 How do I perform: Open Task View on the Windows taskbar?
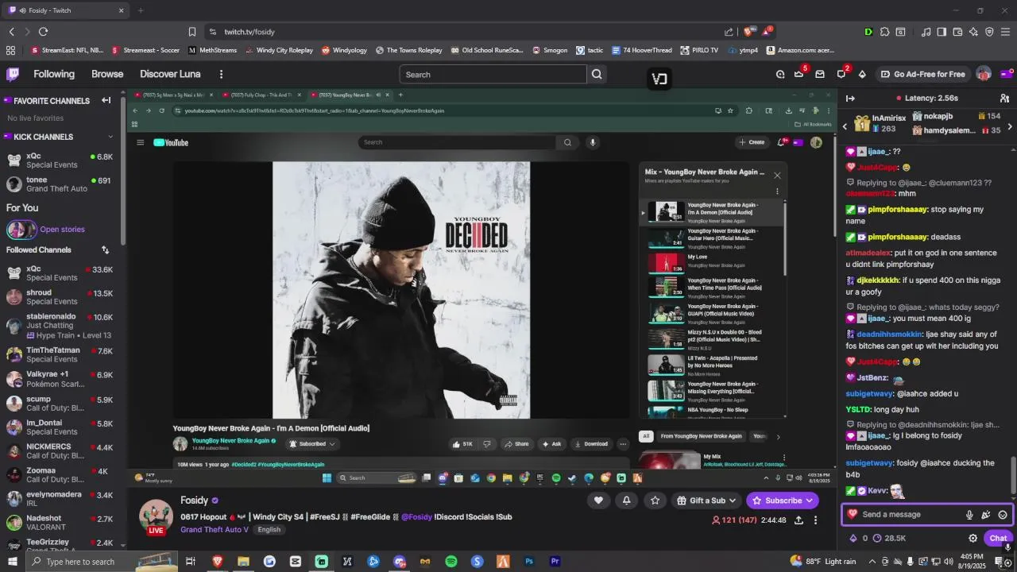pyautogui.click(x=191, y=562)
